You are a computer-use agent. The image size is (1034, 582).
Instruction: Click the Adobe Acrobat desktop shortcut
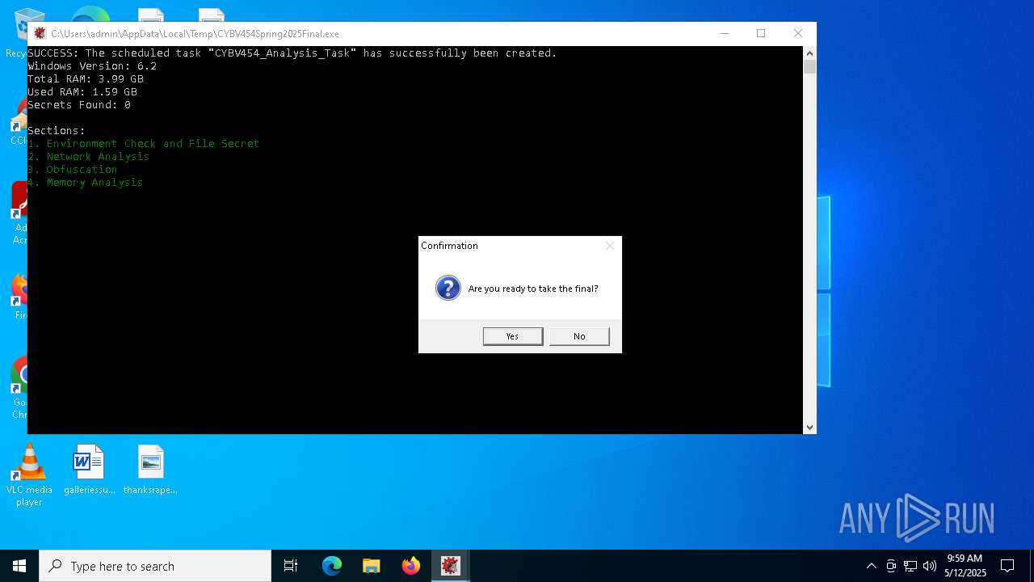(18, 213)
